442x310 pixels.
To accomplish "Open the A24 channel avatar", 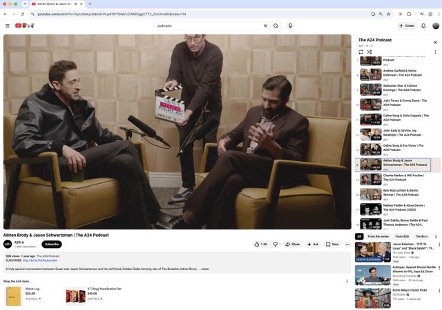I will click(x=8, y=244).
